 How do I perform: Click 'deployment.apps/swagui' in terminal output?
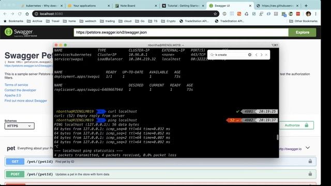(x=77, y=76)
